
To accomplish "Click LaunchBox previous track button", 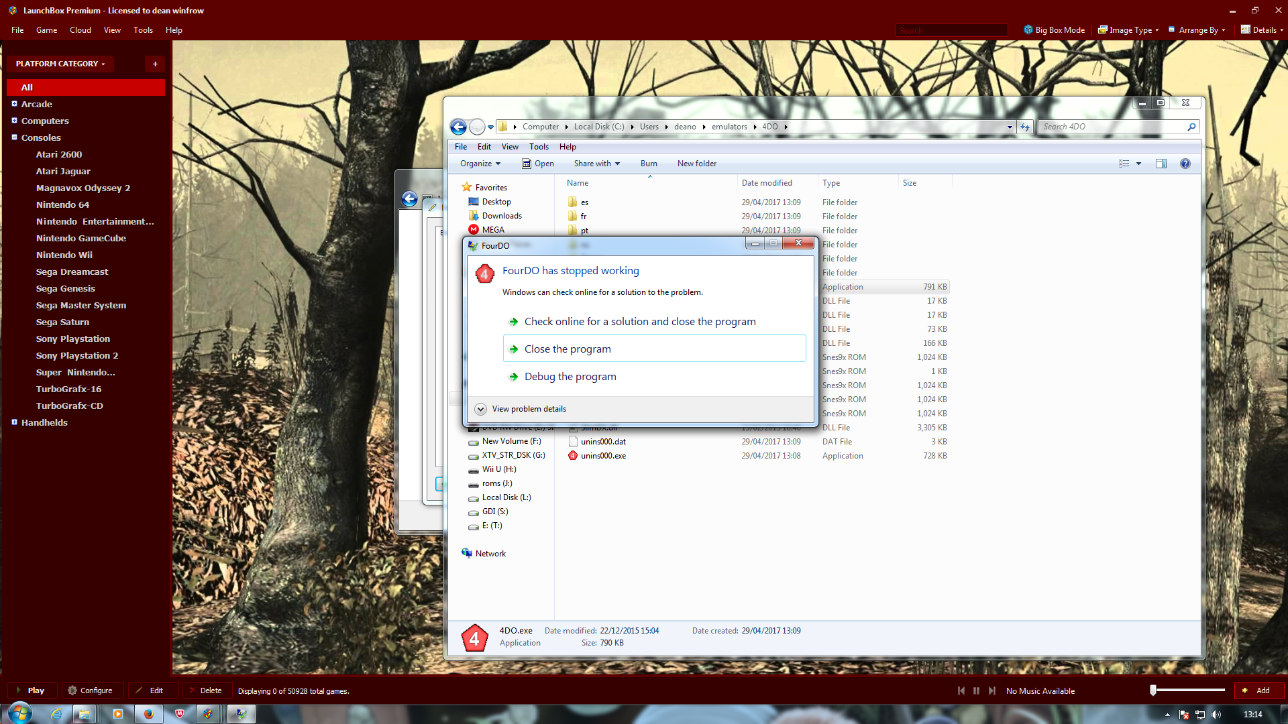I will pyautogui.click(x=961, y=691).
